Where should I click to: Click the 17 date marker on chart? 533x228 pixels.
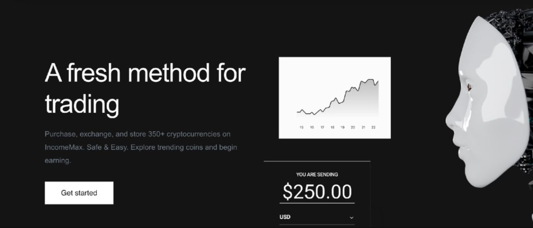322,127
